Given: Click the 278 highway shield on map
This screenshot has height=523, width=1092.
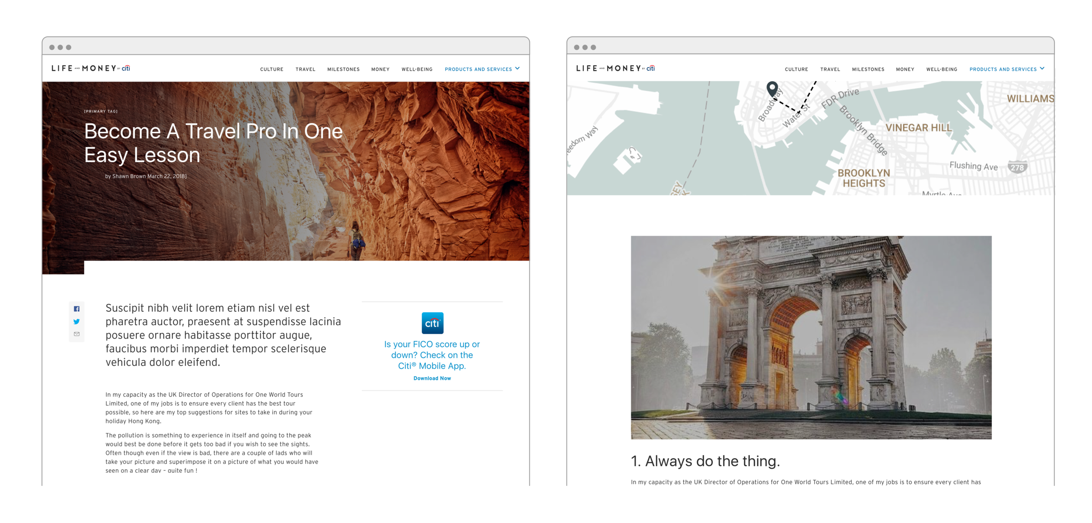Looking at the screenshot, I should (x=1017, y=167).
